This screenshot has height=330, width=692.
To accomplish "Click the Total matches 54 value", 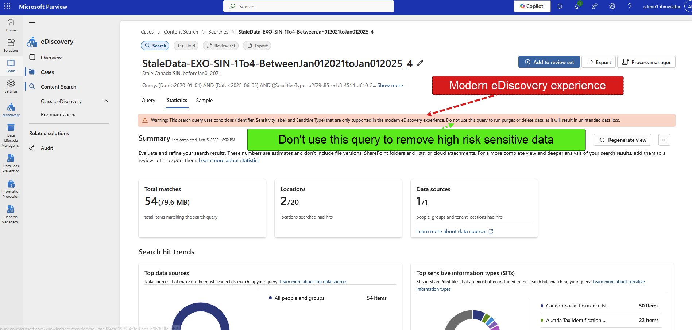I will (x=167, y=201).
